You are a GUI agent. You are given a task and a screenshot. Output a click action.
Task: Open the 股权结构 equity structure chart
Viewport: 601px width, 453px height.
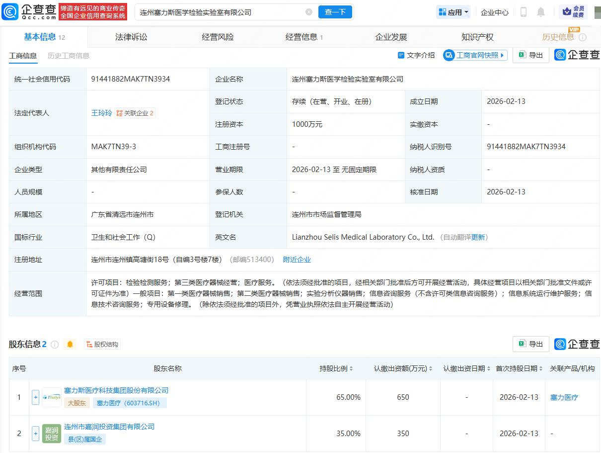102,344
